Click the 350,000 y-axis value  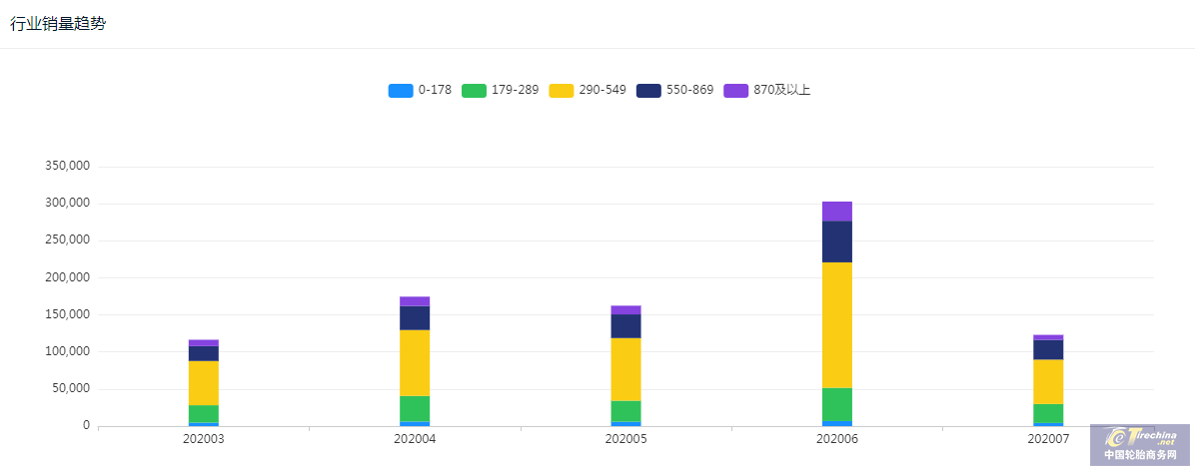point(69,166)
